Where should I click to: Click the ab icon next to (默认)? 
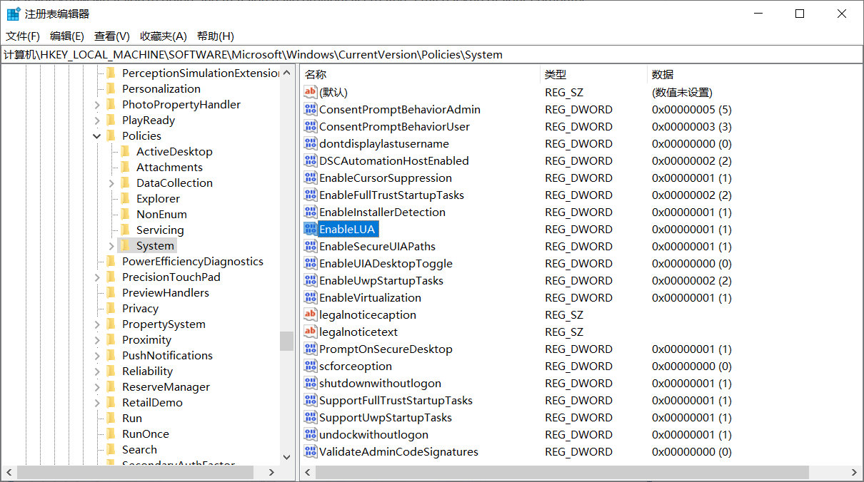311,92
